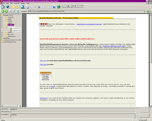Expand the General folder node
Screen dimensions: 152x121
[x=2, y=17]
